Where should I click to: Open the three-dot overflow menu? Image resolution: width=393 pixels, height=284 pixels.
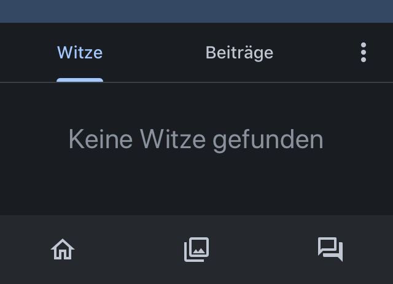[x=364, y=53]
